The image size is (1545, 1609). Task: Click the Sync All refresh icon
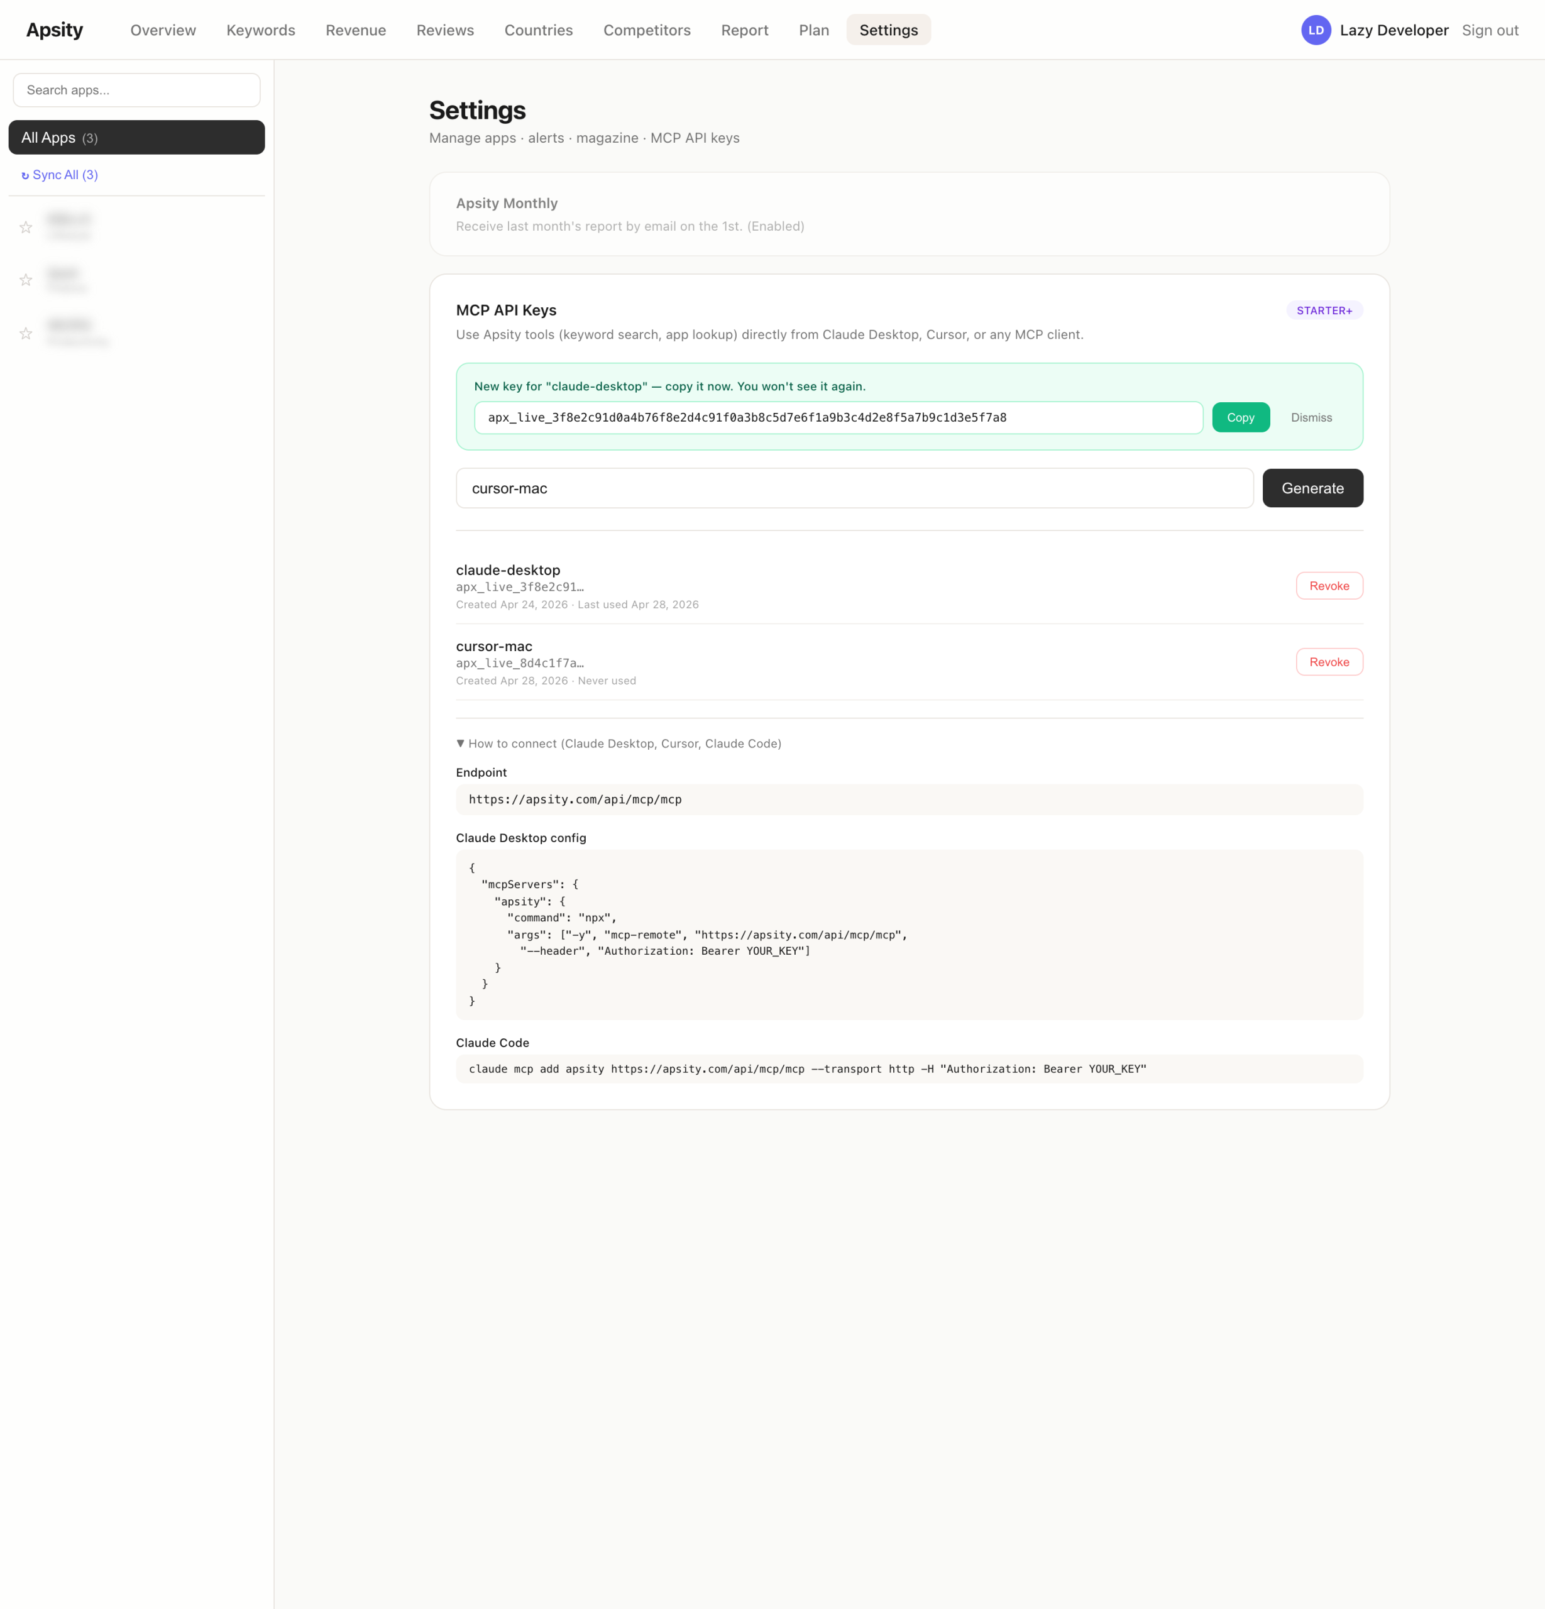click(25, 175)
